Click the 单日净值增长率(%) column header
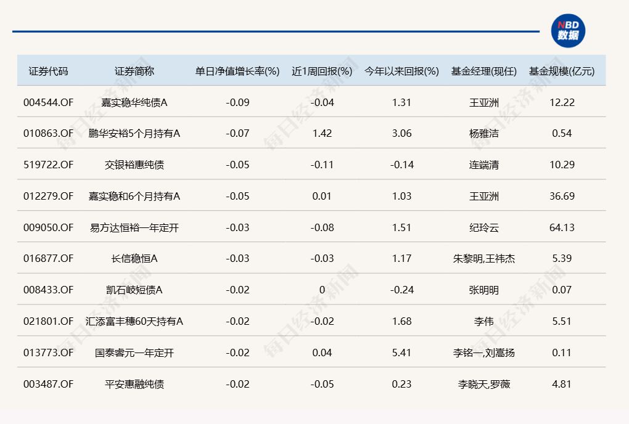 coord(237,71)
